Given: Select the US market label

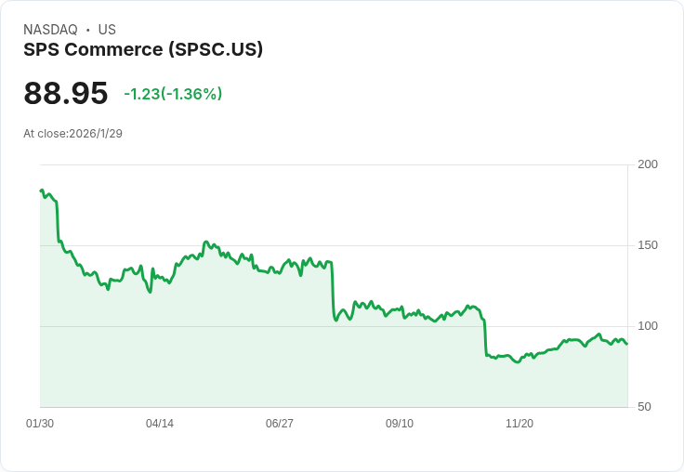Looking at the screenshot, I should (107, 30).
